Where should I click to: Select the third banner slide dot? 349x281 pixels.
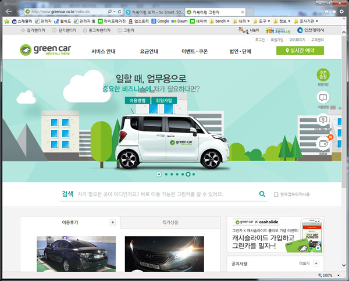[177, 175]
